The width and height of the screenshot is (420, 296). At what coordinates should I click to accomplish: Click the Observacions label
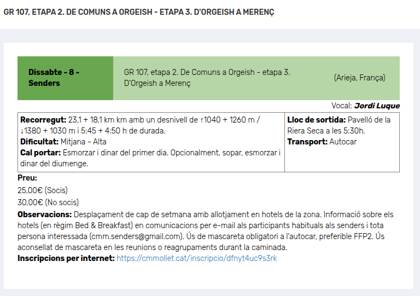(x=45, y=214)
